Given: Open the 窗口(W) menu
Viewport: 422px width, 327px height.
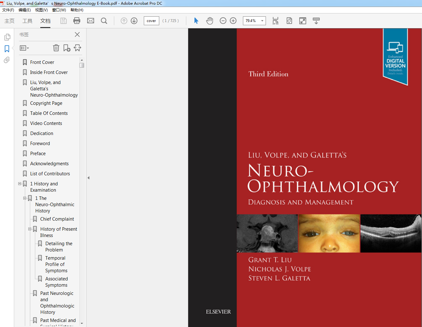Looking at the screenshot, I should 59,10.
